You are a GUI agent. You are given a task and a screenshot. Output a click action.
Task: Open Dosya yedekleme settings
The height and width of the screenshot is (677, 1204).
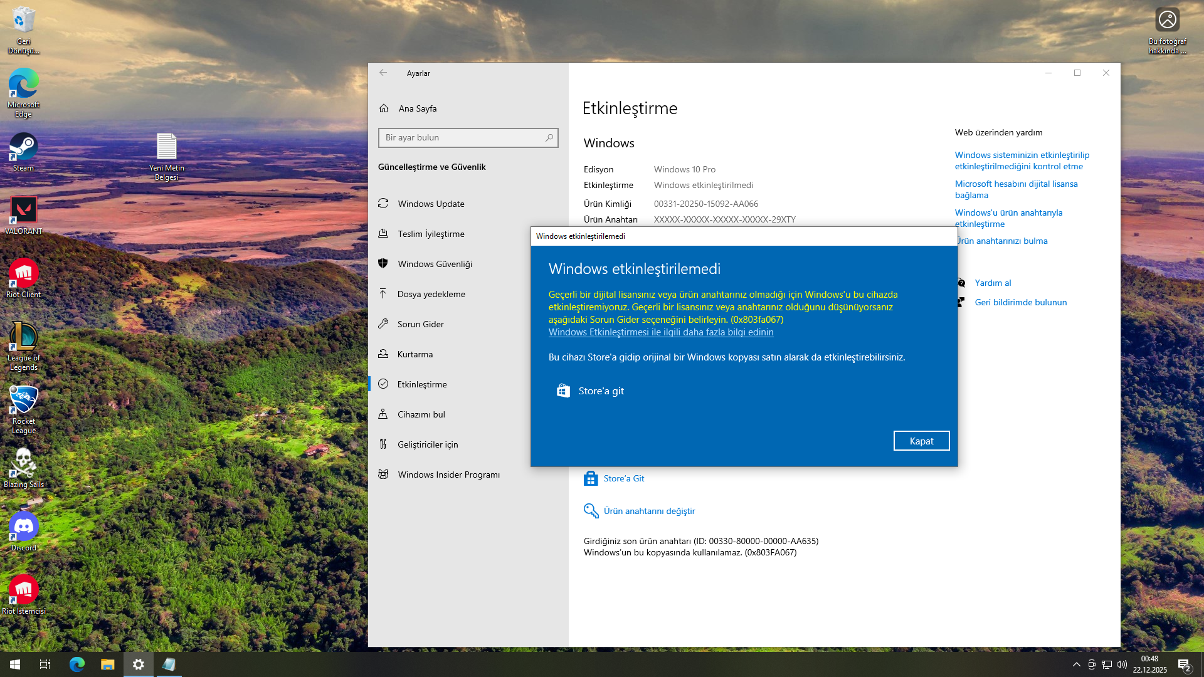(431, 294)
